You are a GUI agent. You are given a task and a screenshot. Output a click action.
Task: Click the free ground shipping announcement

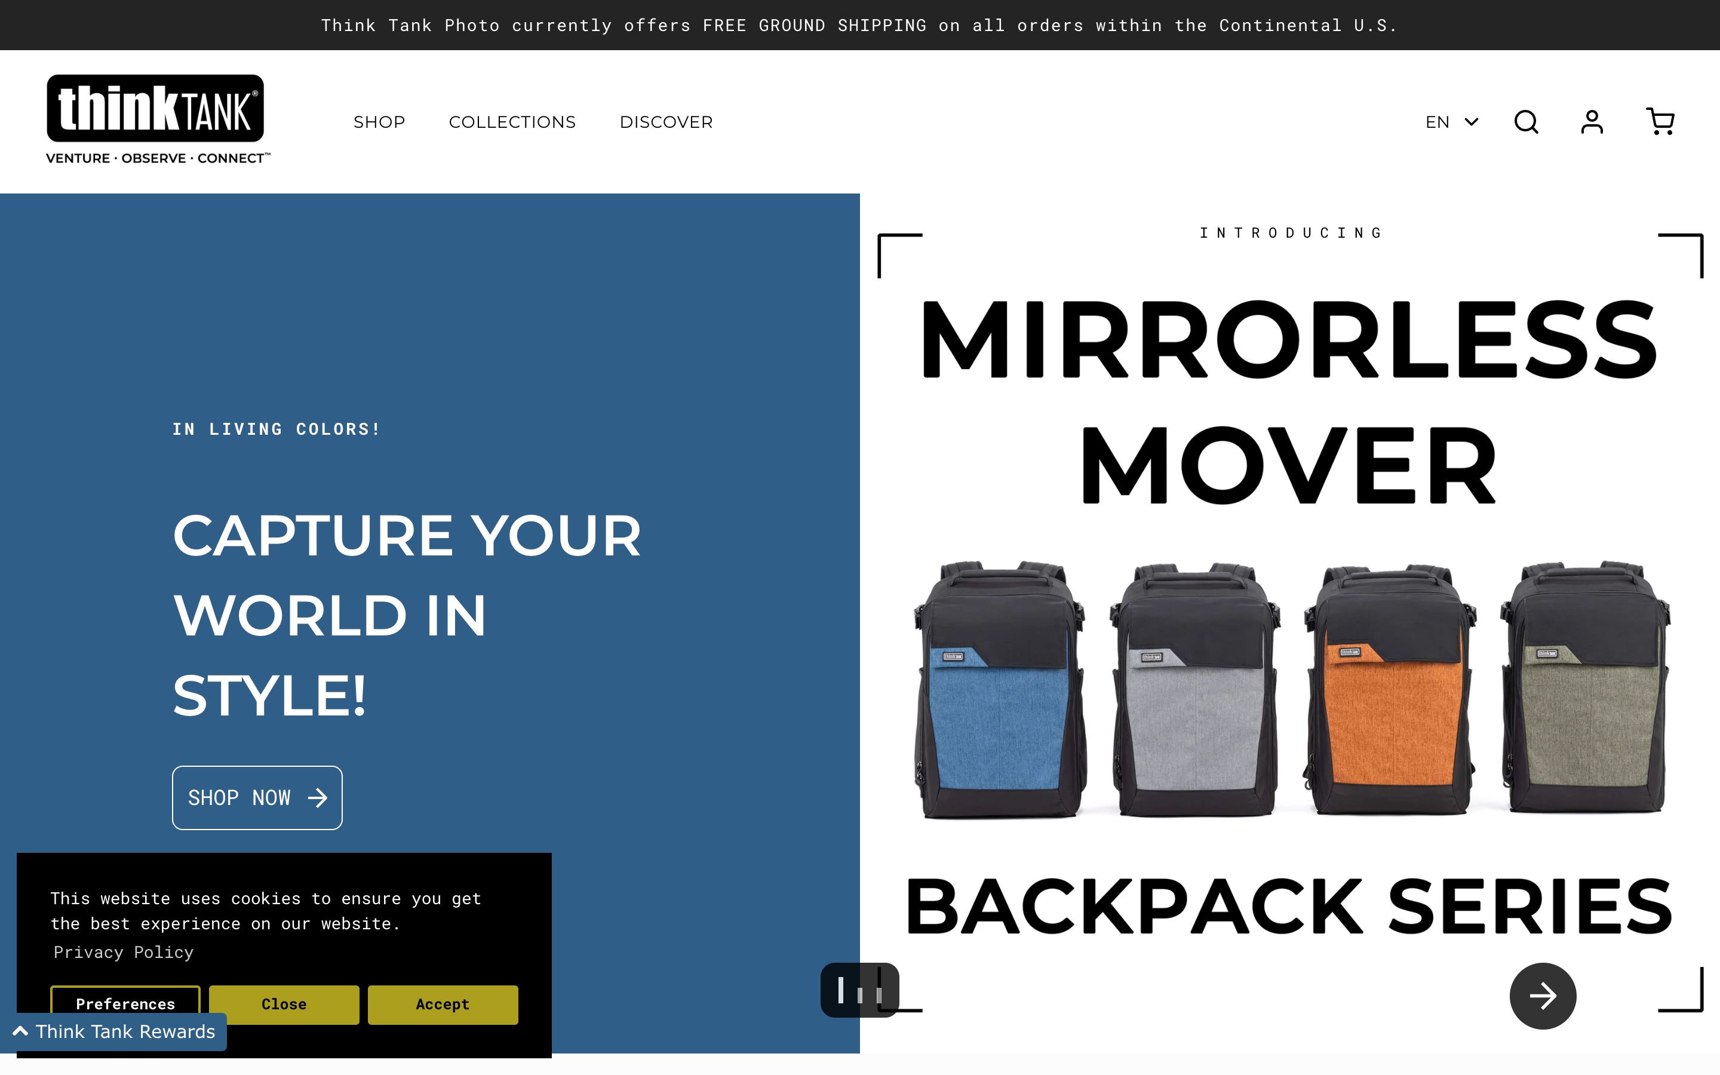(859, 26)
